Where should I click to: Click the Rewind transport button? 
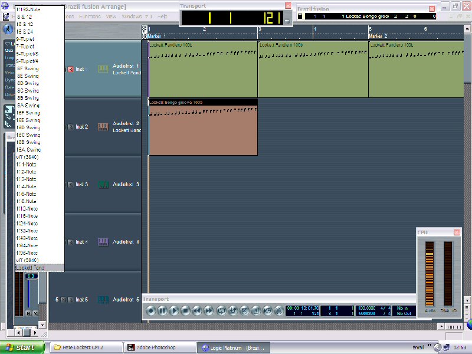pyautogui.click(x=197, y=310)
